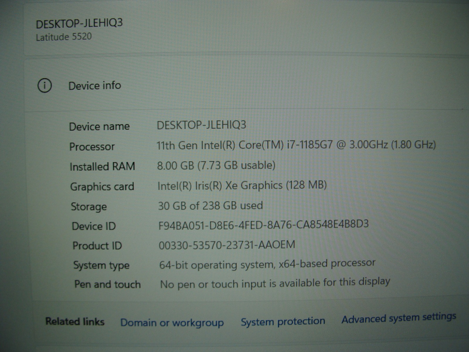Open System protection link
The width and height of the screenshot is (469, 352).
tap(283, 321)
